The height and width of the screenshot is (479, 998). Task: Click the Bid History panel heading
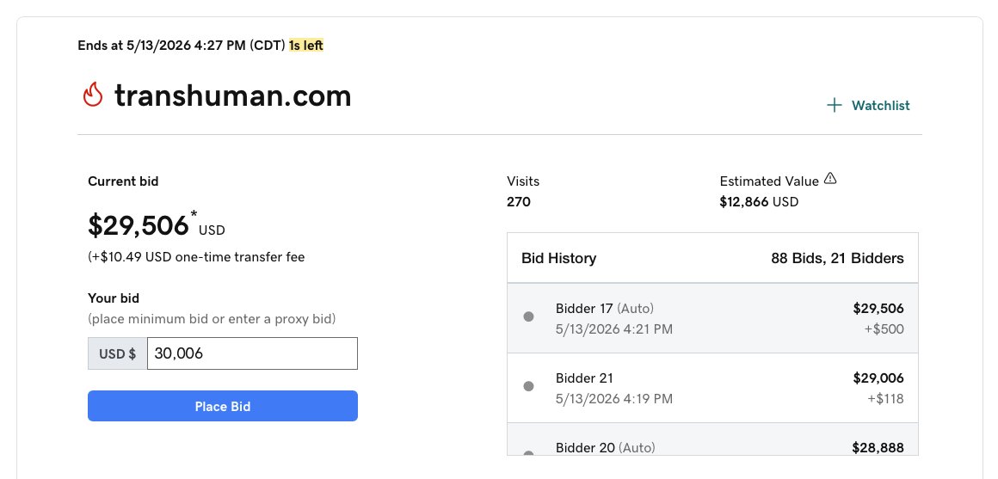(x=559, y=258)
